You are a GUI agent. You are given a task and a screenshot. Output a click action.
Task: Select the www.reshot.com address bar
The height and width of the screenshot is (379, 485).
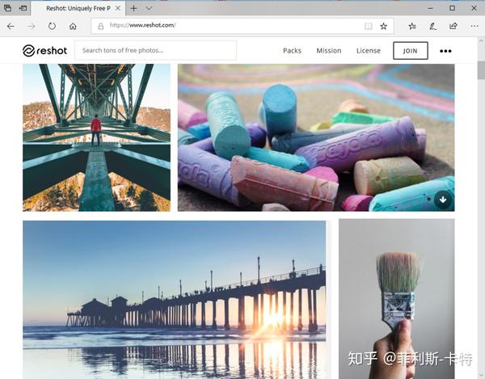(x=242, y=26)
